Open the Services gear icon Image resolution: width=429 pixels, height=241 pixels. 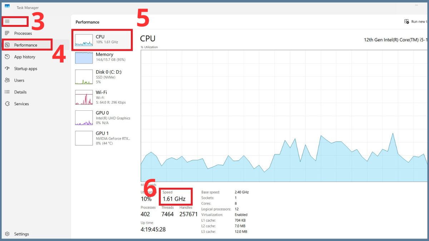click(x=7, y=104)
